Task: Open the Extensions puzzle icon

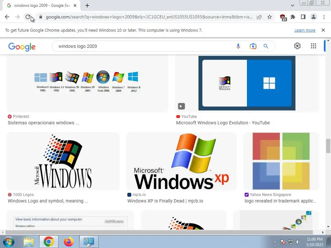Action: 293,17
